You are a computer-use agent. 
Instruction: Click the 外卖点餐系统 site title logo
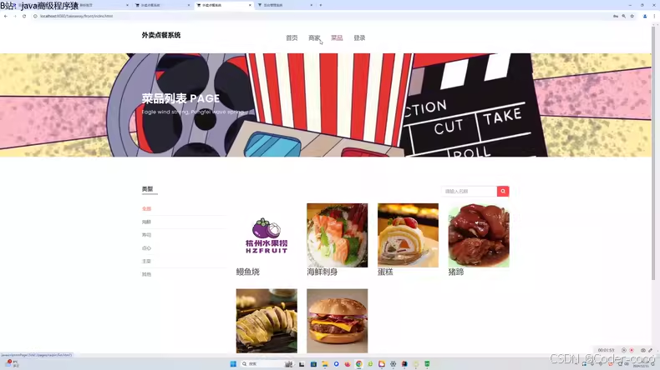(161, 35)
